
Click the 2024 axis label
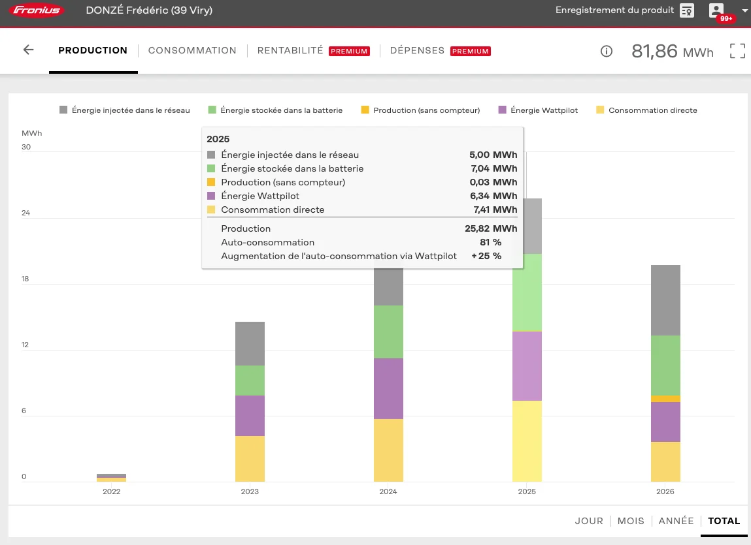click(x=388, y=491)
